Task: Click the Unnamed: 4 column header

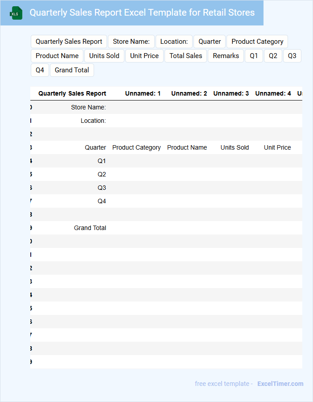Action: coord(273,94)
